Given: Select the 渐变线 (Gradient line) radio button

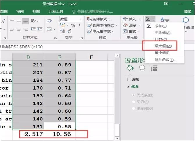Looking at the screenshot, I should [134, 108].
